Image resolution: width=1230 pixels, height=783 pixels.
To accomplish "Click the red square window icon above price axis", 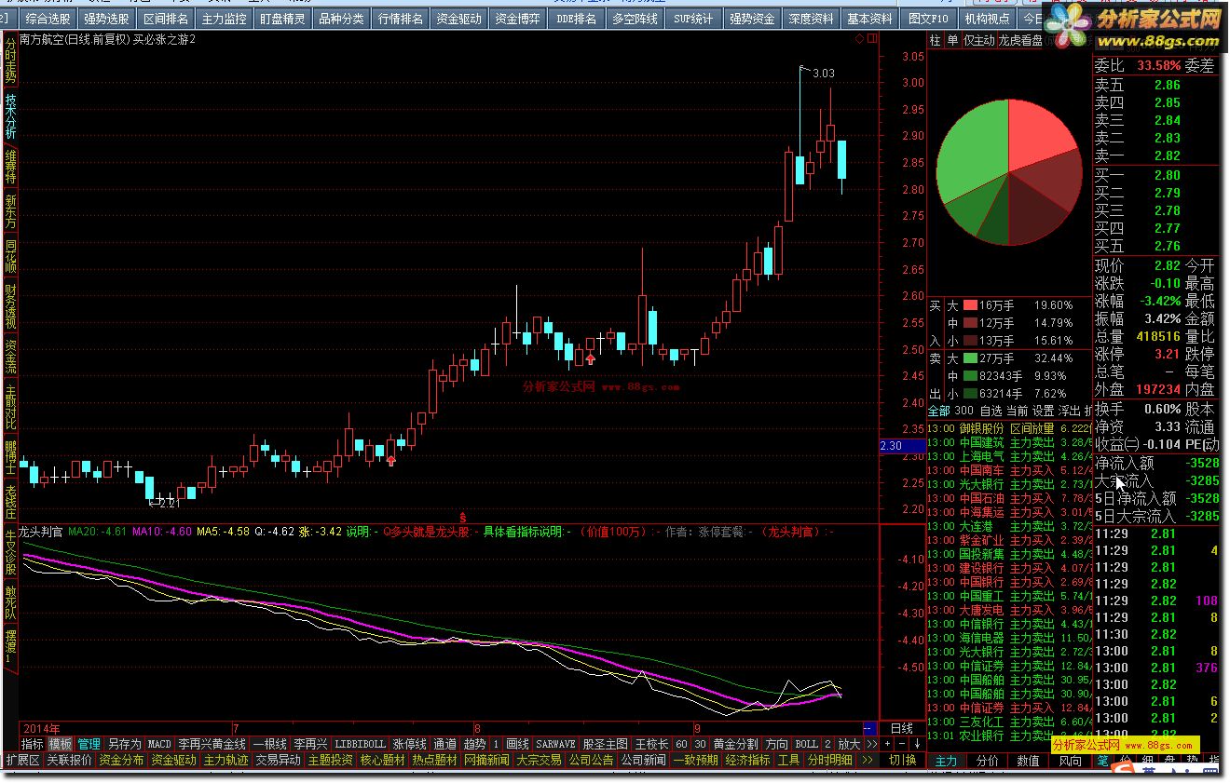I will pyautogui.click(x=871, y=39).
